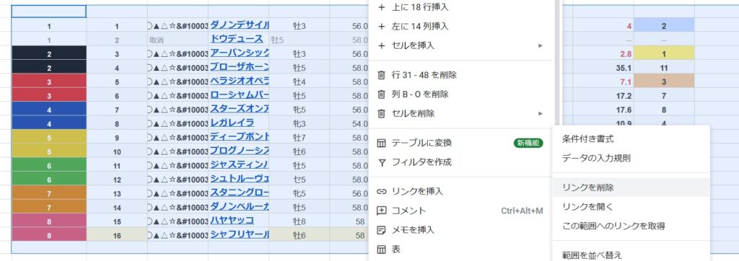Screen dimensions: 739x261
Task: Click link icon beside リンクを挿入
Action: coord(382,192)
